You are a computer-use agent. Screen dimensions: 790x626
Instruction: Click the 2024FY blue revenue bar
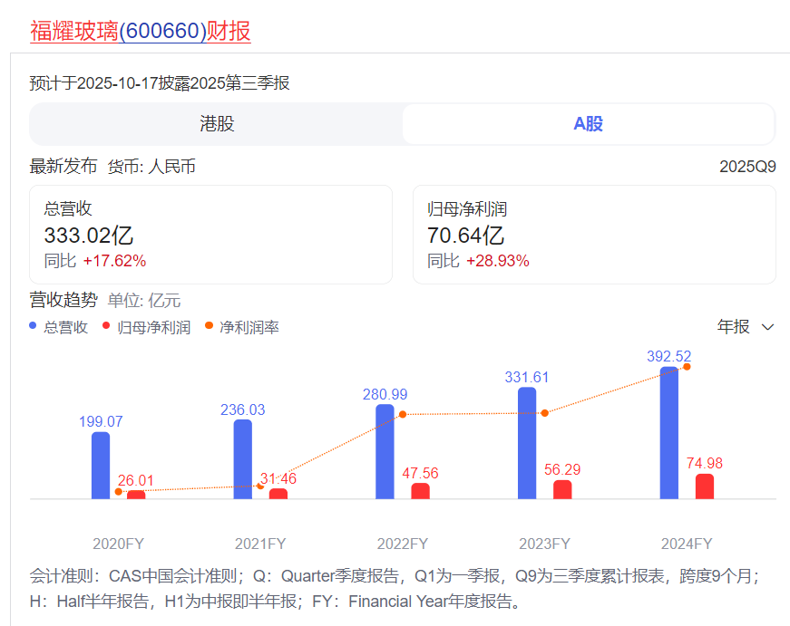[669, 433]
